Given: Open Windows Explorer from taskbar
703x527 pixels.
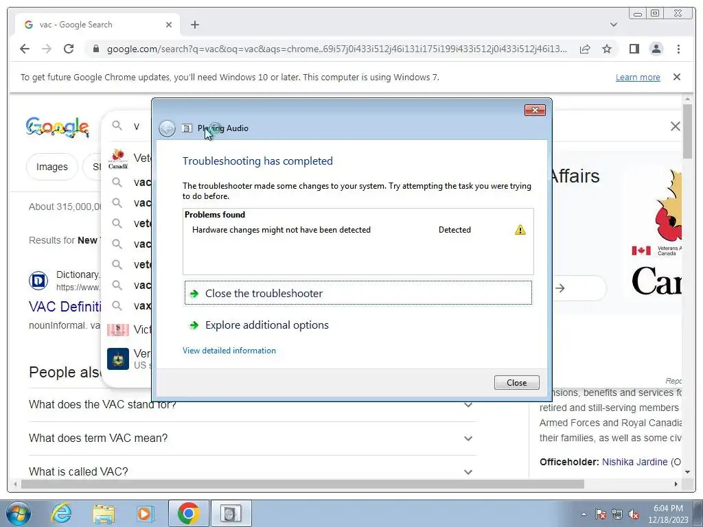Looking at the screenshot, I should [x=104, y=513].
